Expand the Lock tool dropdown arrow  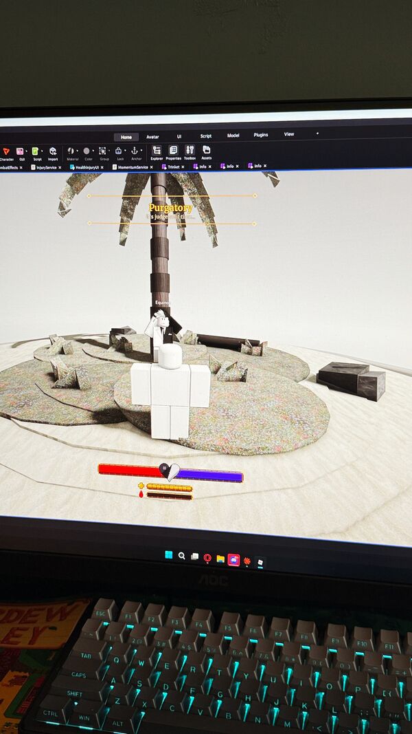tap(125, 150)
